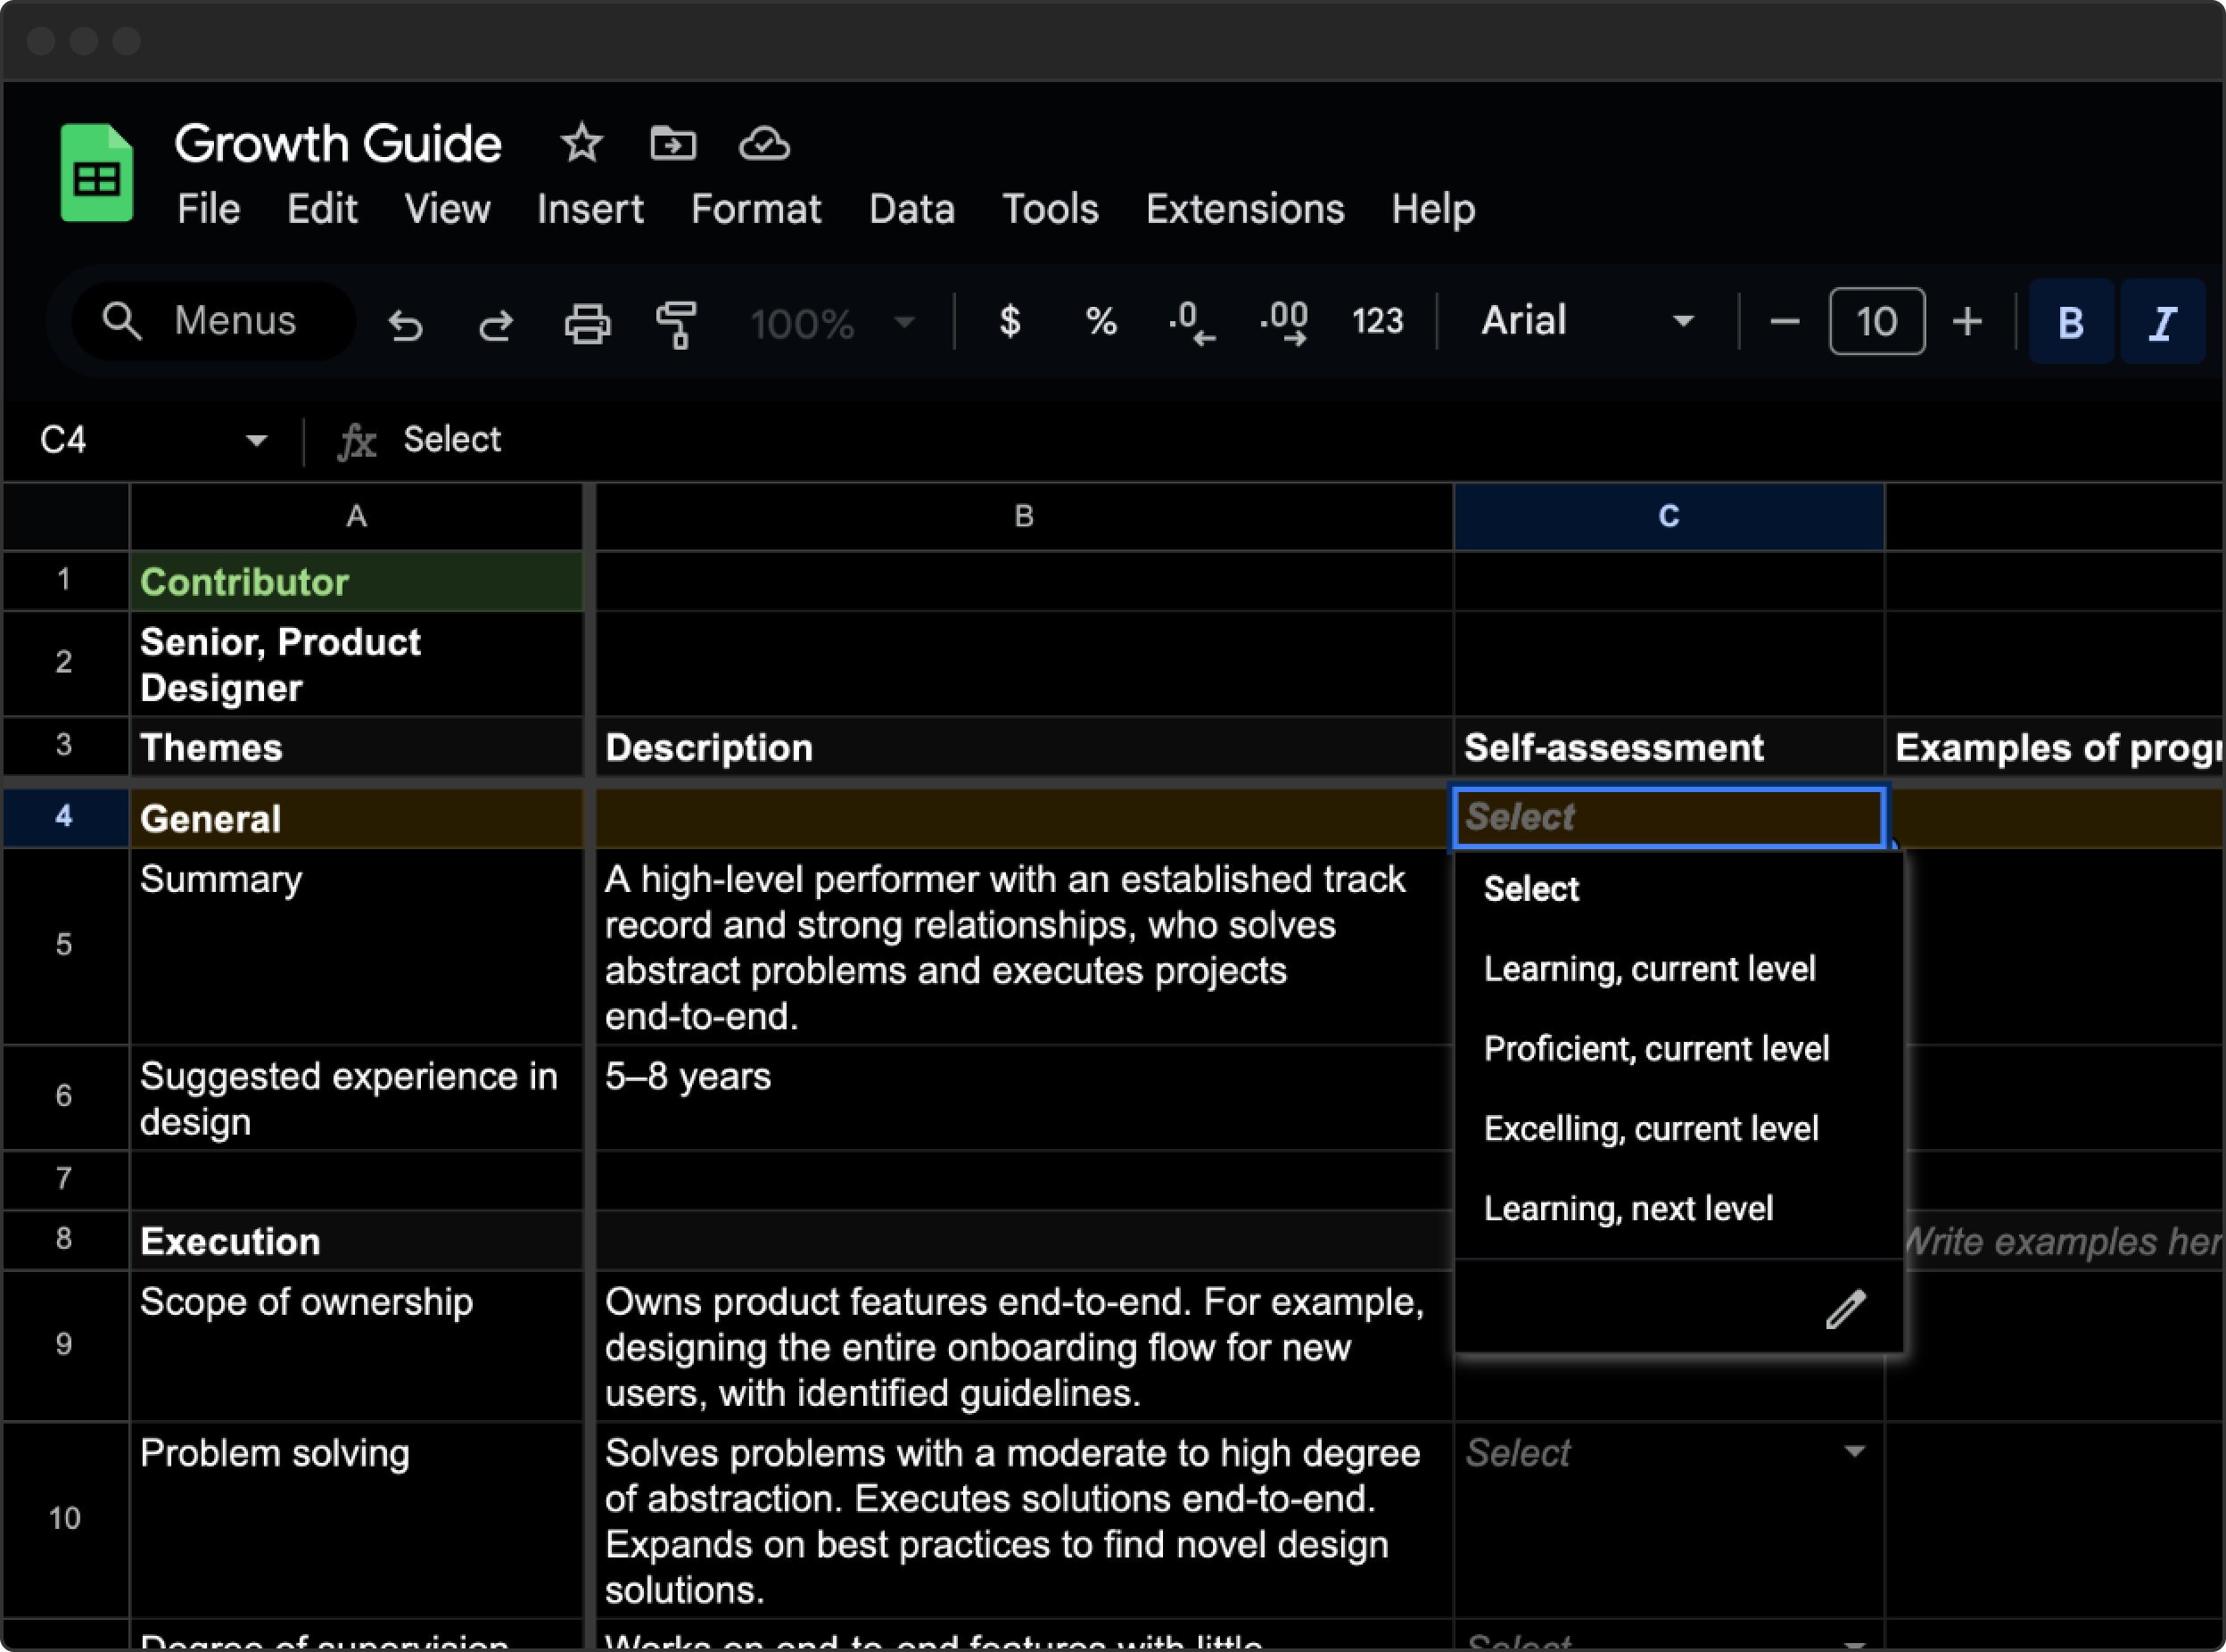Choose Proficient, current level option
The height and width of the screenshot is (1652, 2226).
click(1655, 1048)
